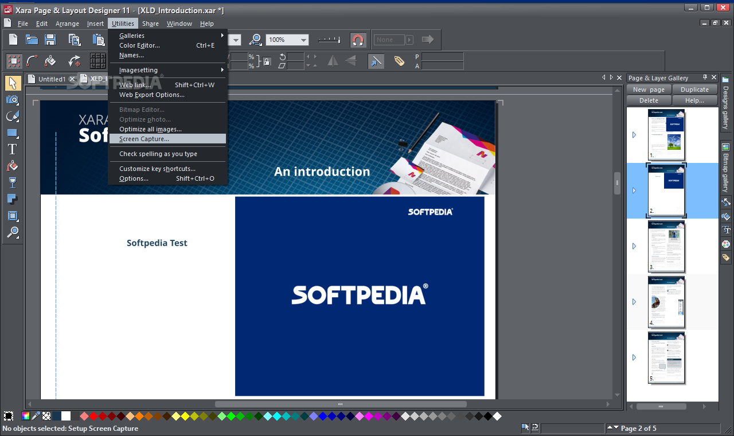734x436 pixels.
Task: Toggle Check spelling as you type
Action: [168, 154]
